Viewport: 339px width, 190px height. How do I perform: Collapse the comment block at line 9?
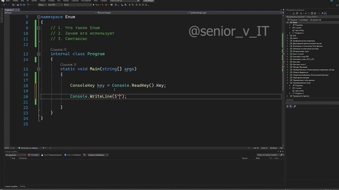click(x=39, y=28)
